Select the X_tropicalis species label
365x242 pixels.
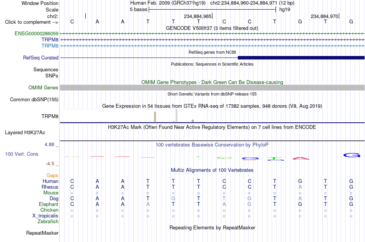[45, 216]
